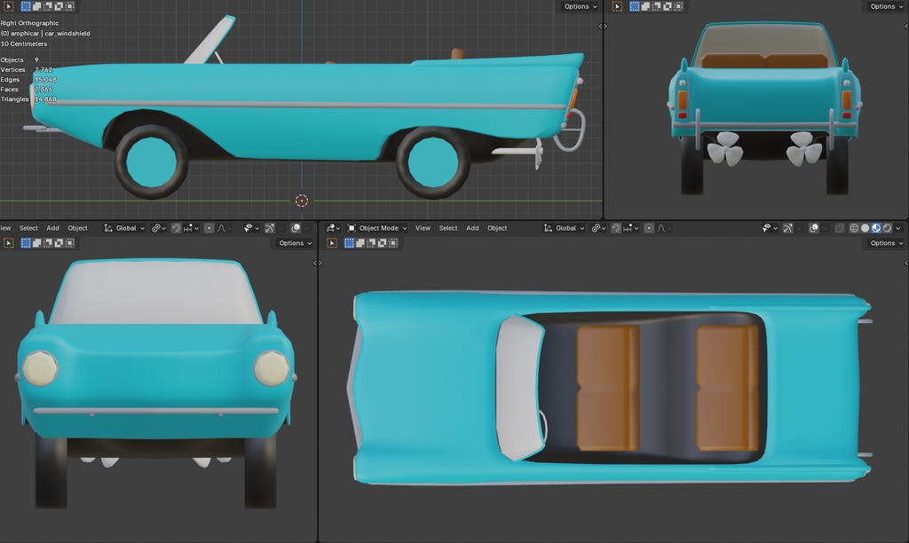
Task: Click Select Box tool icon in front-view viewport
Action: 8,243
